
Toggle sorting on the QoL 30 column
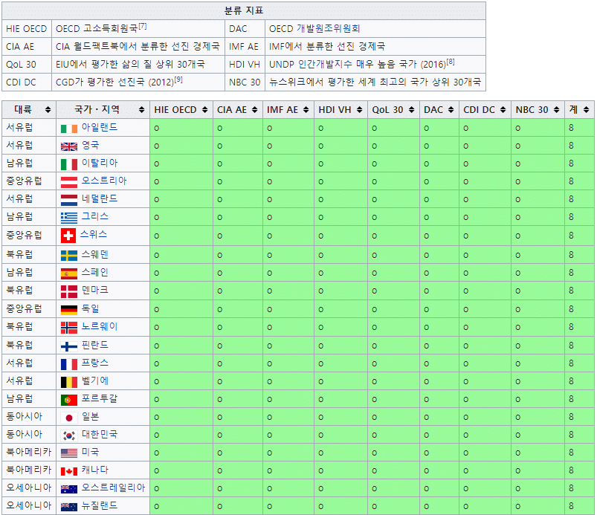tap(394, 110)
